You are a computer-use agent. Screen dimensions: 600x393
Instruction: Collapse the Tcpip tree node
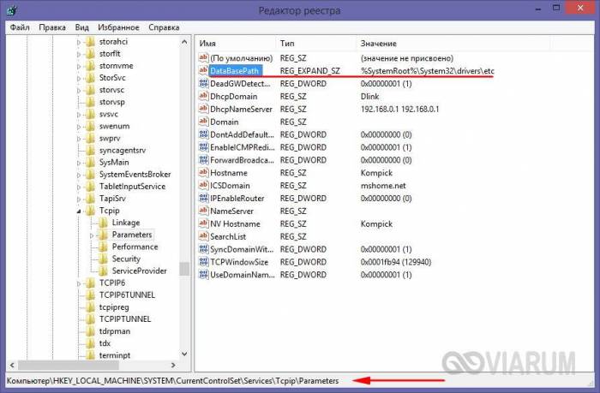(x=79, y=211)
